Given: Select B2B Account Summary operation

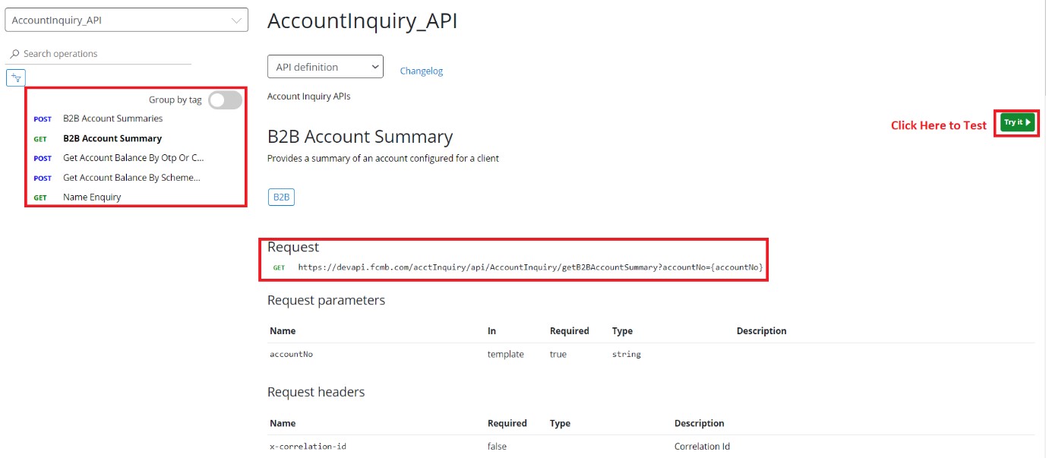Looking at the screenshot, I should [112, 138].
